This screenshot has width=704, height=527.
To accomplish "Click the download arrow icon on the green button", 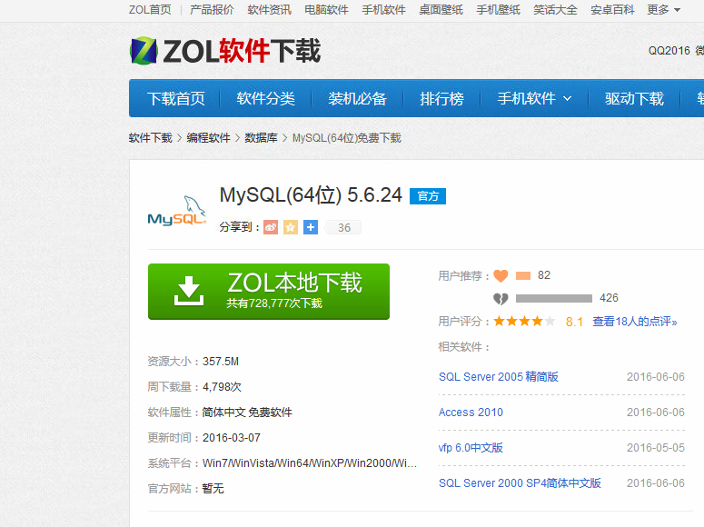I will [x=189, y=291].
